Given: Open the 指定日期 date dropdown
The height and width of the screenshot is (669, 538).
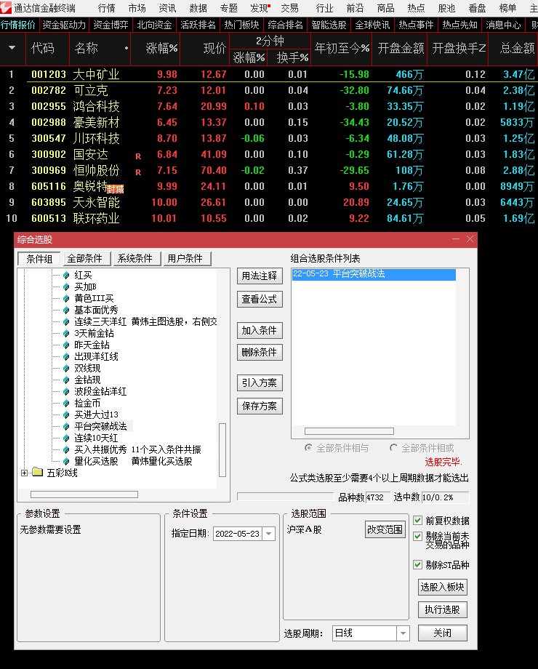Looking at the screenshot, I should click(269, 533).
